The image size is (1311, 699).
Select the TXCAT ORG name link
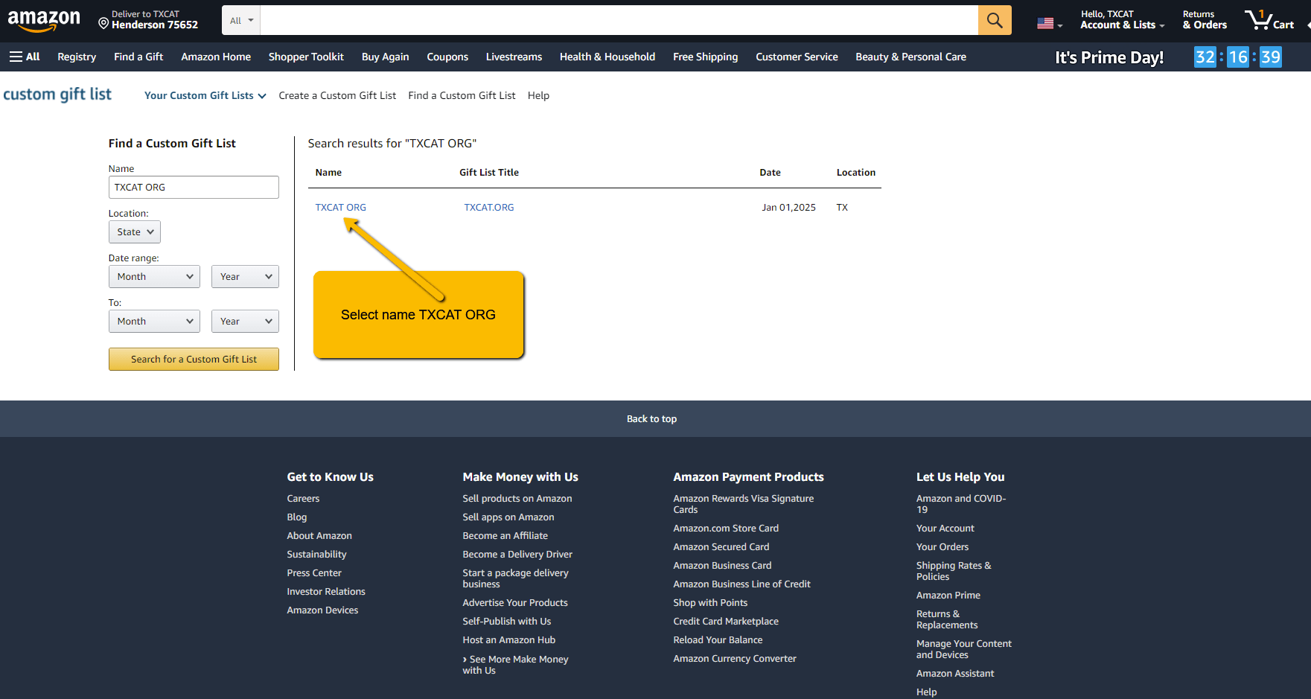341,207
